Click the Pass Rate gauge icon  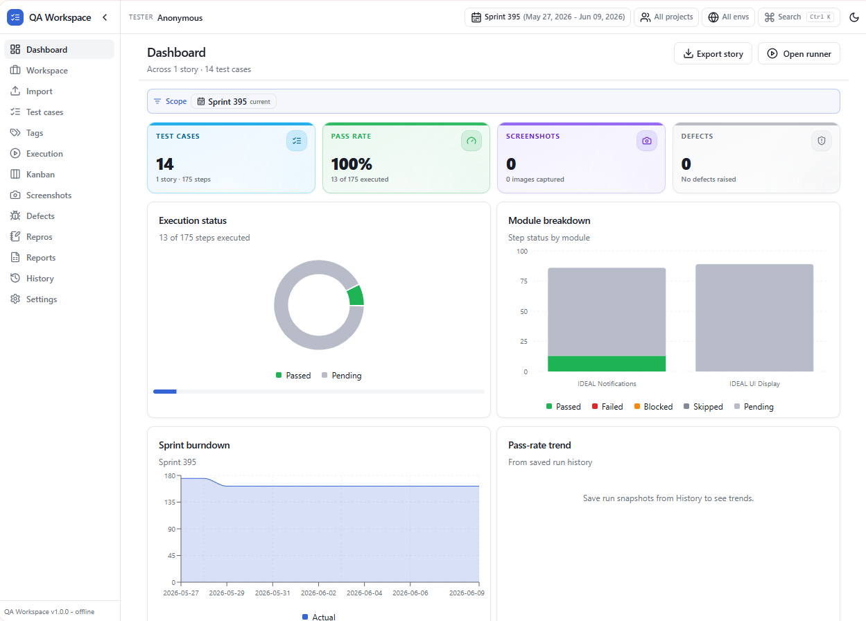tap(471, 141)
